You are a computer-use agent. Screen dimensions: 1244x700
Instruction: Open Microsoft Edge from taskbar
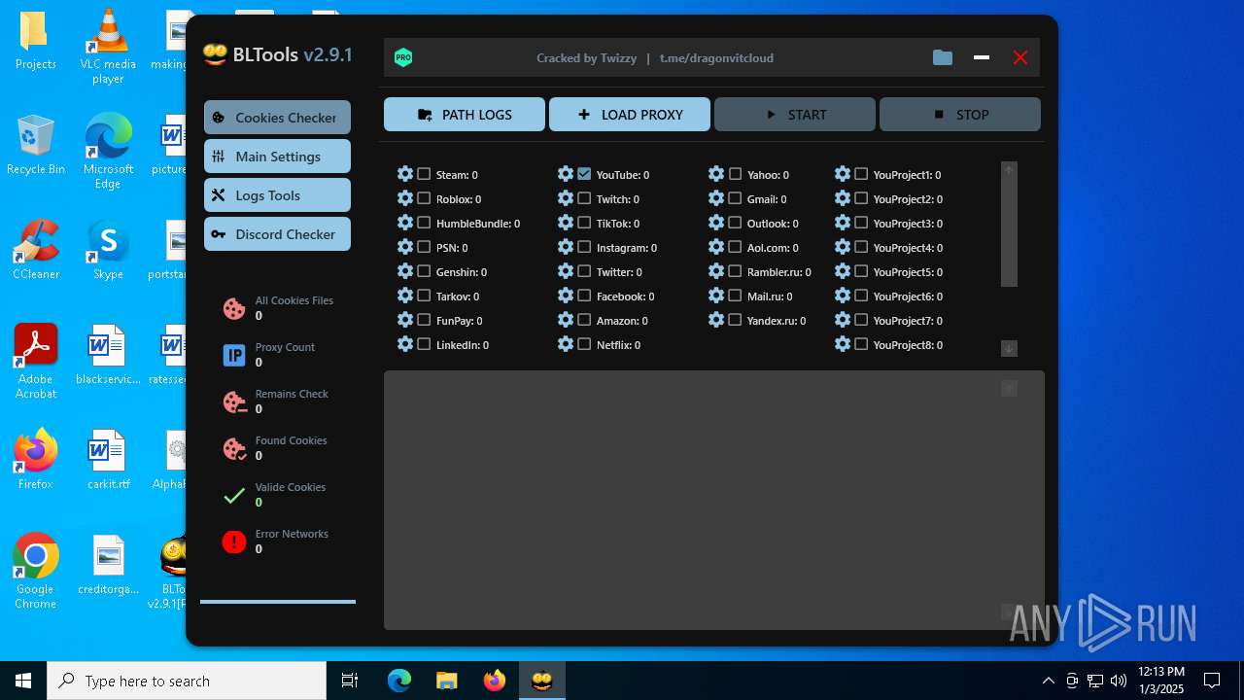pos(399,681)
